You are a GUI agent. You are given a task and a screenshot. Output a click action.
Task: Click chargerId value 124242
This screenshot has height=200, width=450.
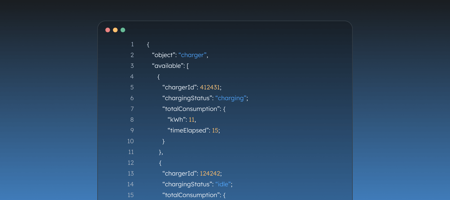point(210,174)
